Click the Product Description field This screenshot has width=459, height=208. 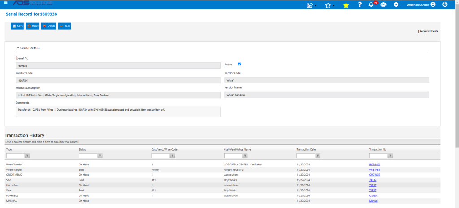tap(118, 95)
